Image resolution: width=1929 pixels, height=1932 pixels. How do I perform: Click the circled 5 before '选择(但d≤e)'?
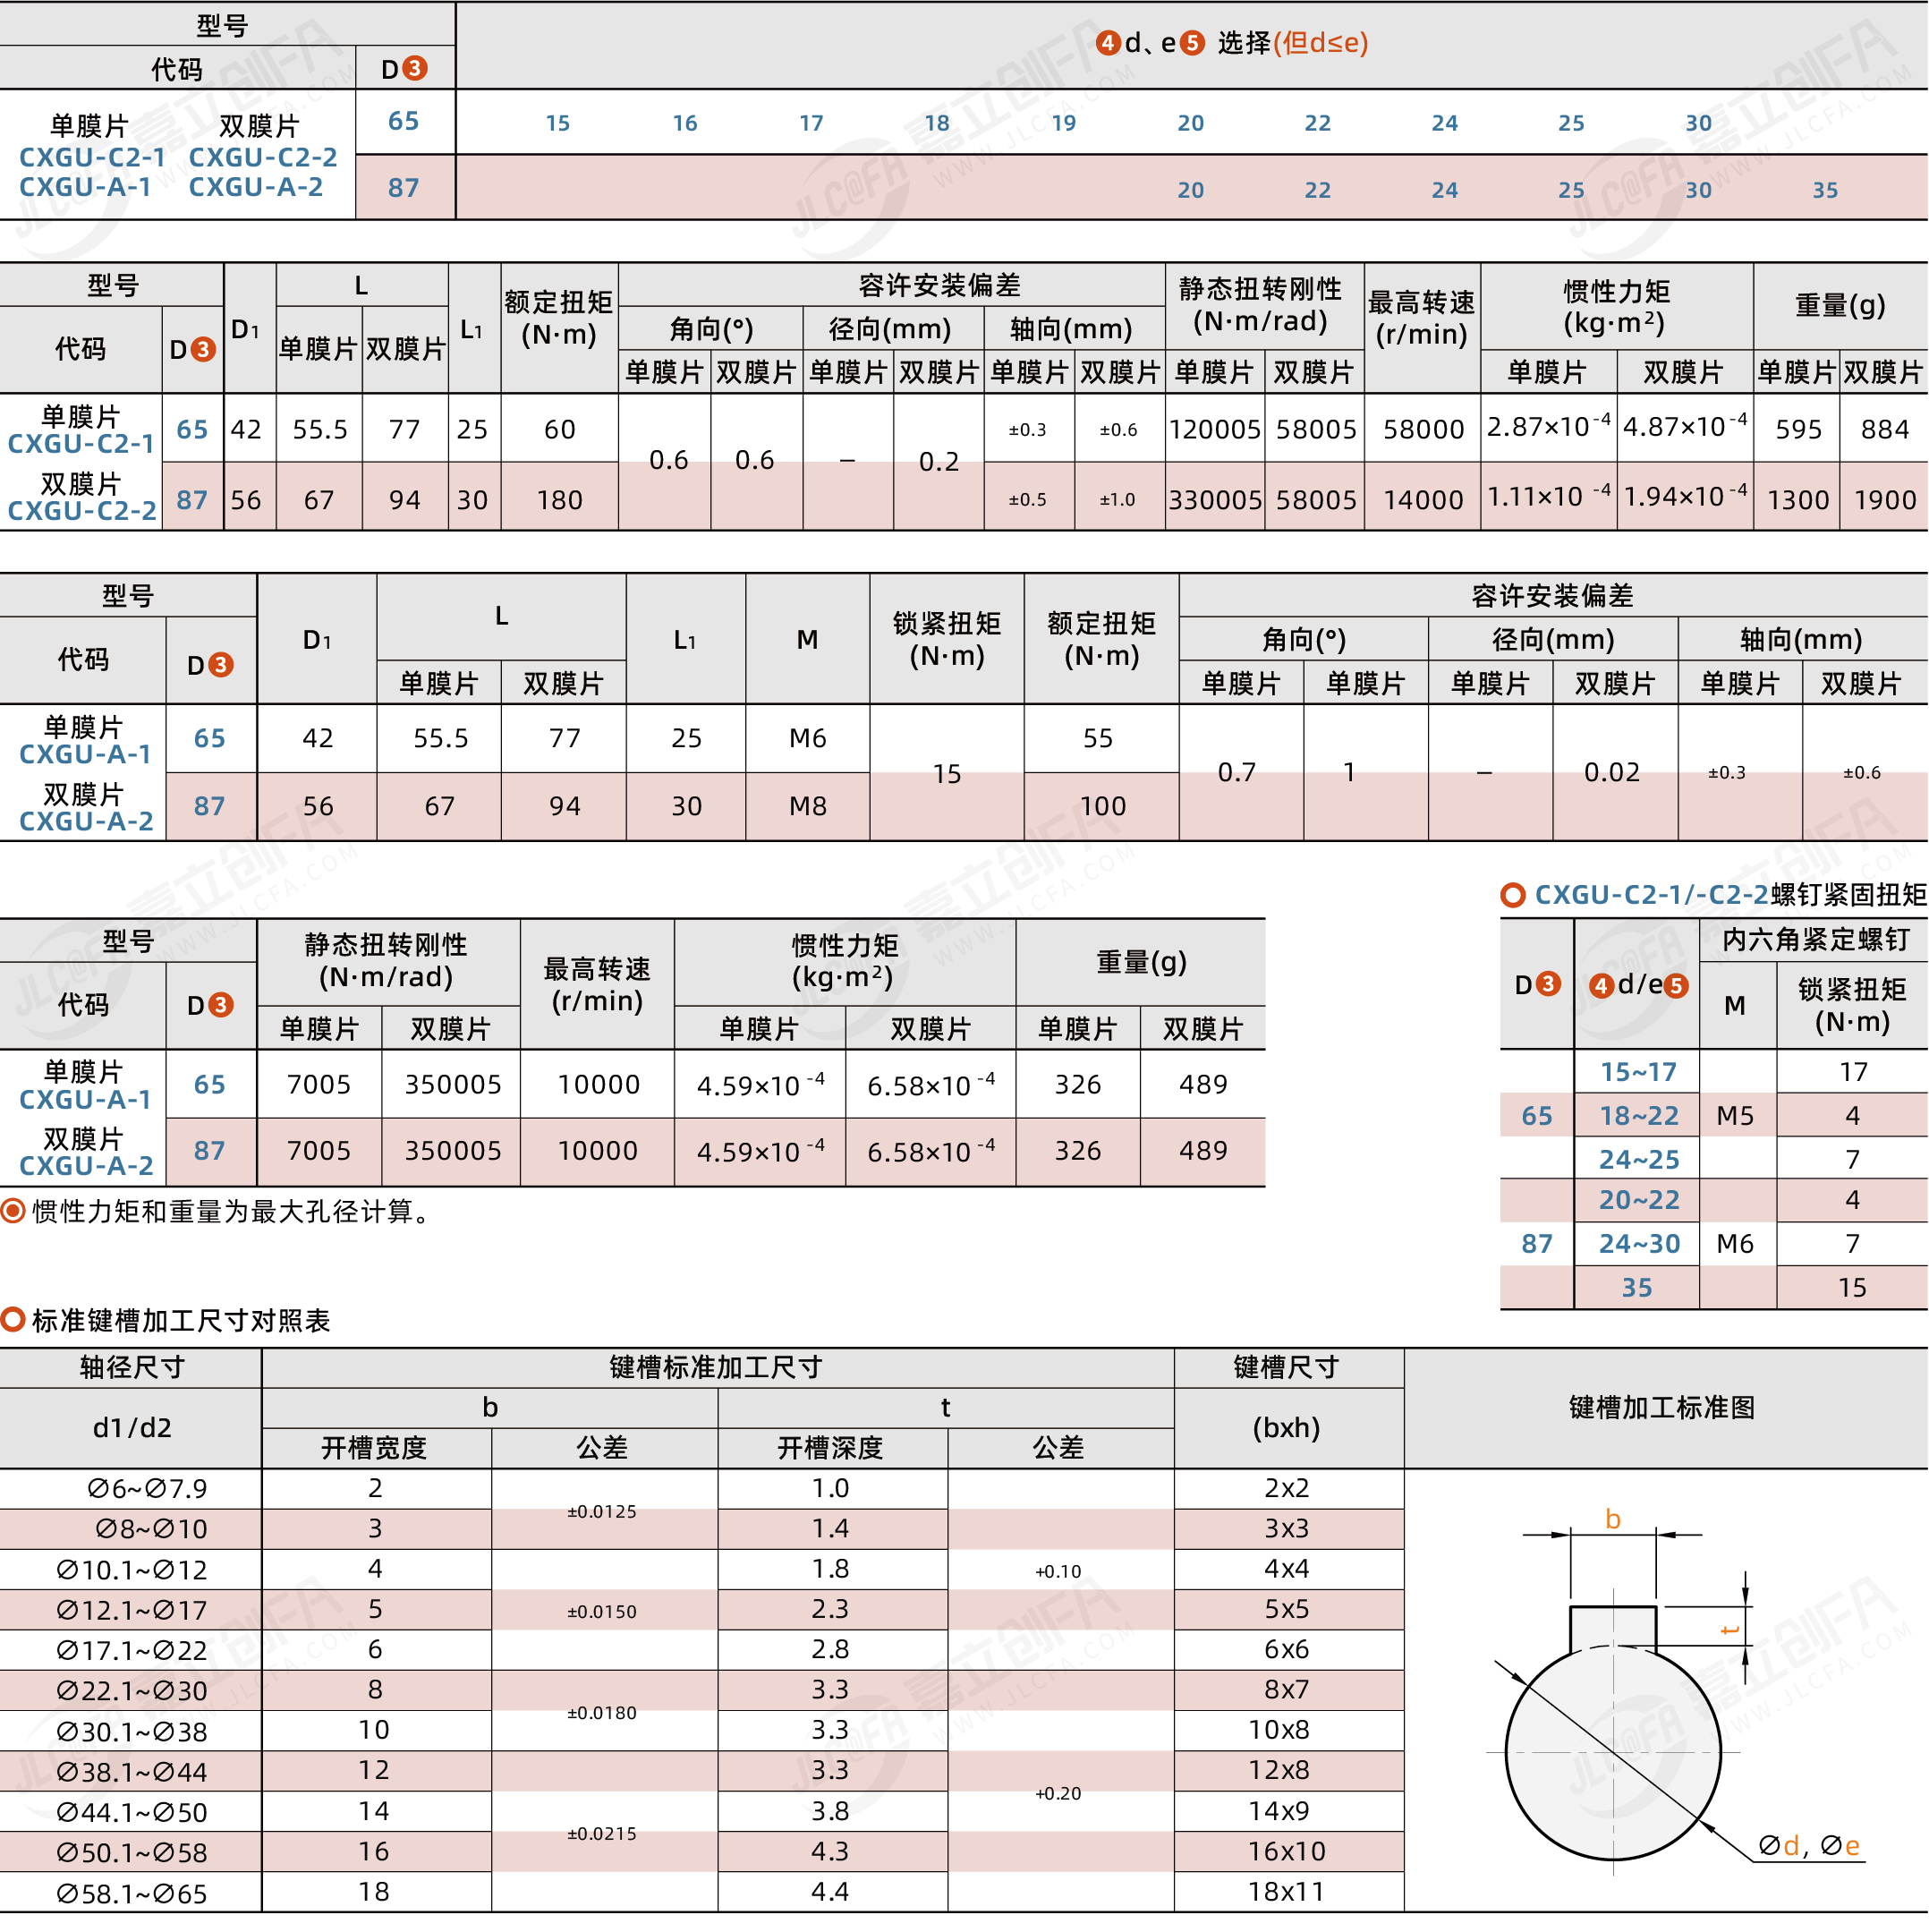click(1192, 43)
